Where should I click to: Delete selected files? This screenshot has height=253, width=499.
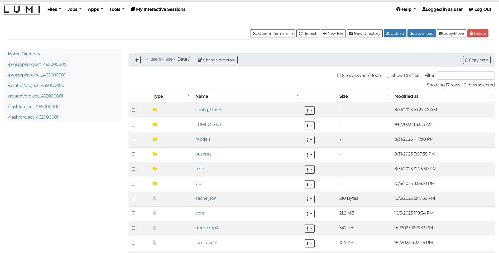tap(478, 33)
